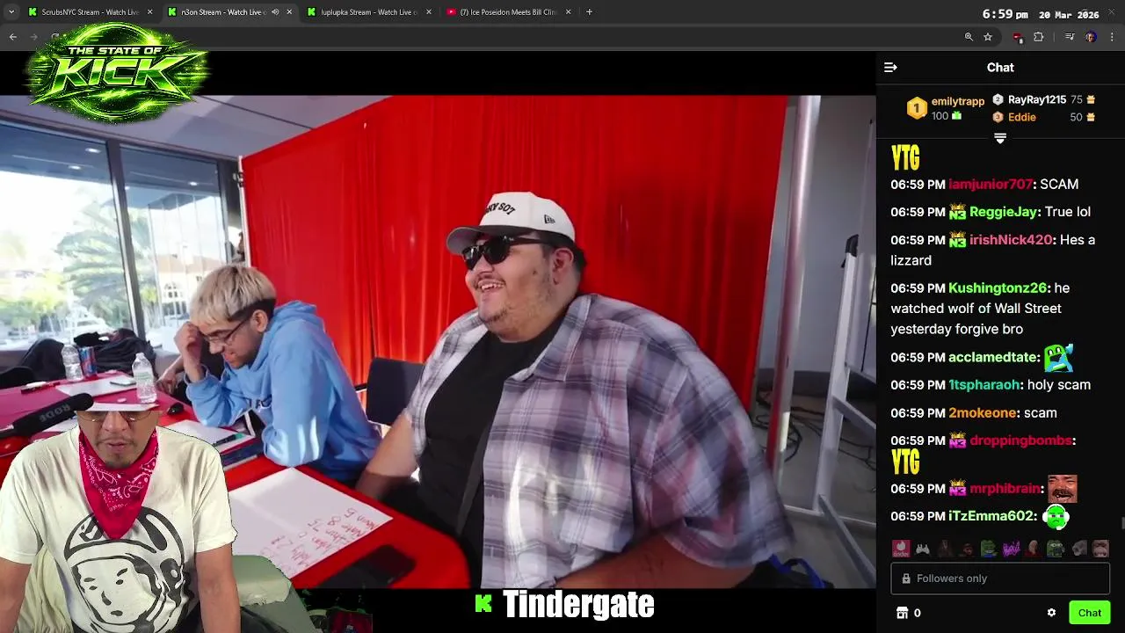Click acclamedtate's username in chat
The image size is (1125, 633).
pyautogui.click(x=993, y=358)
